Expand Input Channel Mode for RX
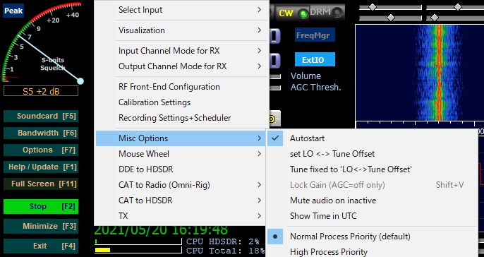The height and width of the screenshot is (257, 484). point(181,51)
